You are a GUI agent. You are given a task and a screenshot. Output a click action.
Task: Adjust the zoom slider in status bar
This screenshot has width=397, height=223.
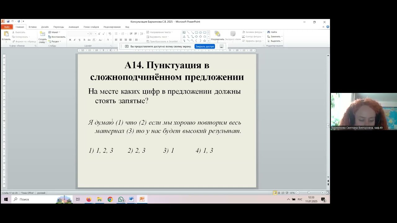click(x=309, y=193)
